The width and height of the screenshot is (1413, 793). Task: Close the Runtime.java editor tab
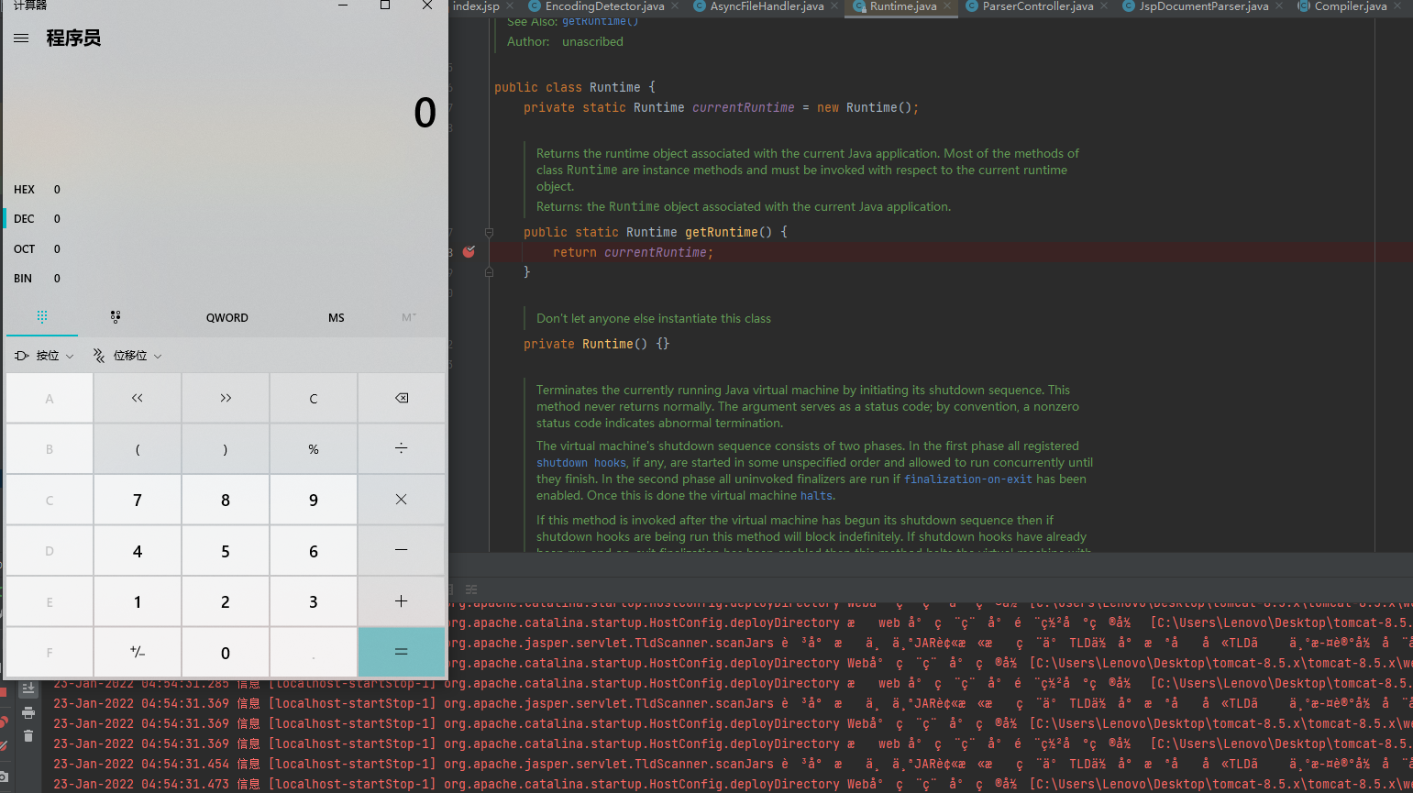[947, 6]
